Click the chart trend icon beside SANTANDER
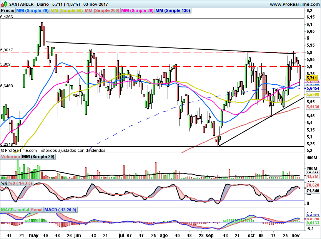 click(x=4, y=4)
